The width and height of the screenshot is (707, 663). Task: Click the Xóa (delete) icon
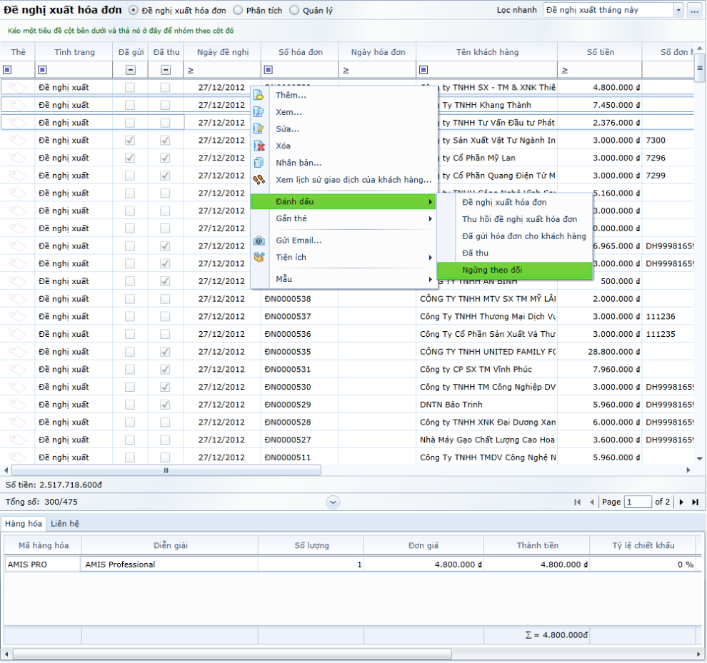click(x=259, y=146)
